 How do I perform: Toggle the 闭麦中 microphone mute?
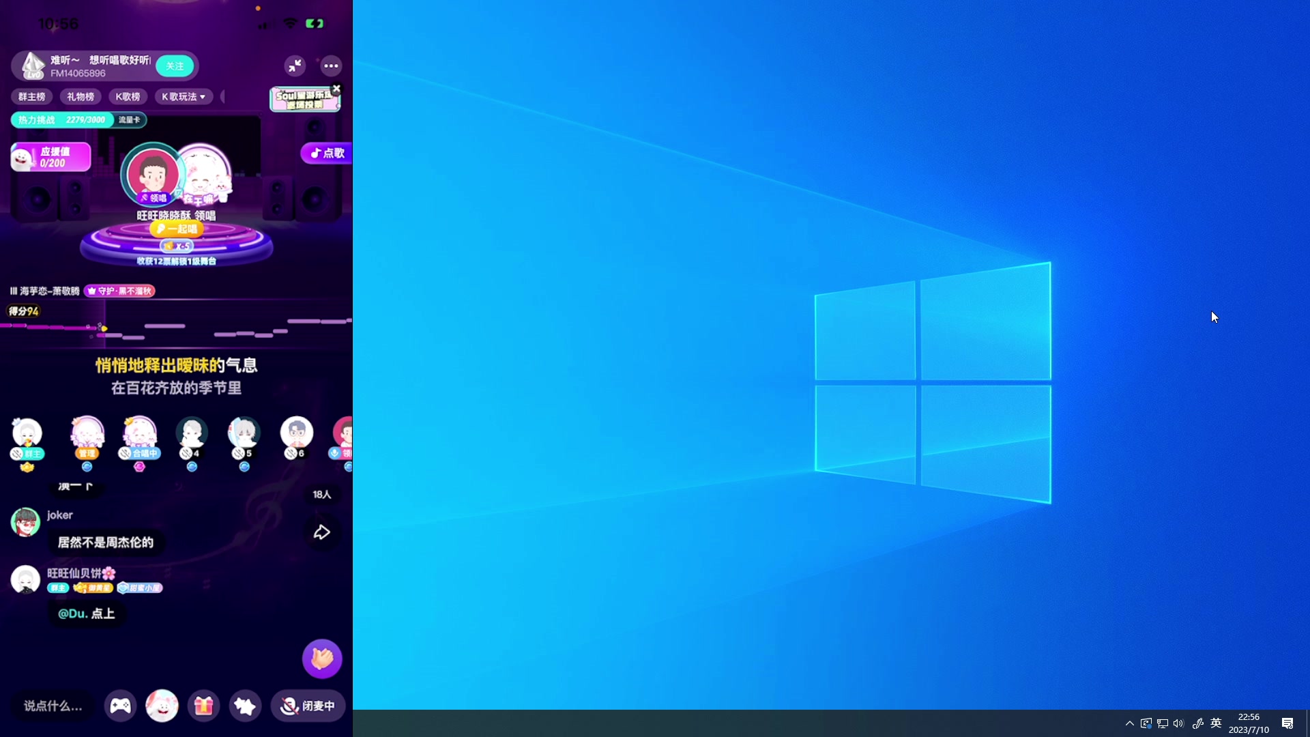pyautogui.click(x=308, y=706)
